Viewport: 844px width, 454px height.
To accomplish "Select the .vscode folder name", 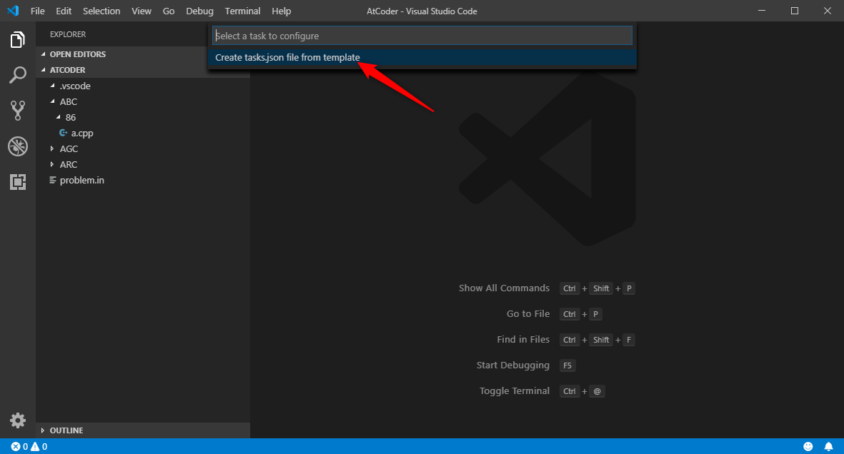I will (x=75, y=86).
